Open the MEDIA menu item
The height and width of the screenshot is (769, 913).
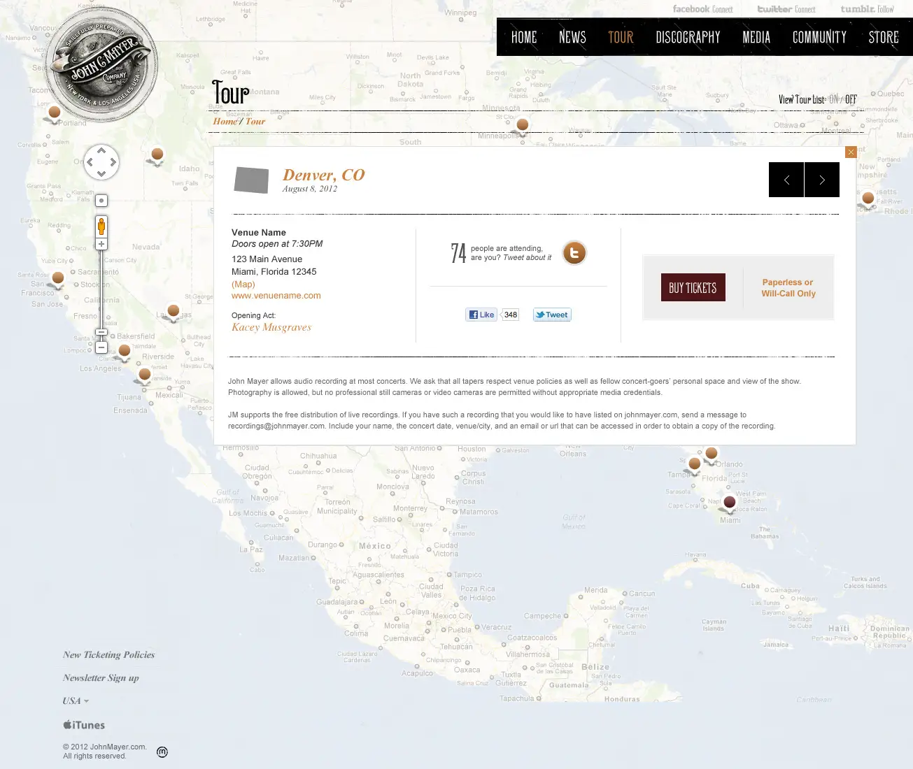pos(756,38)
